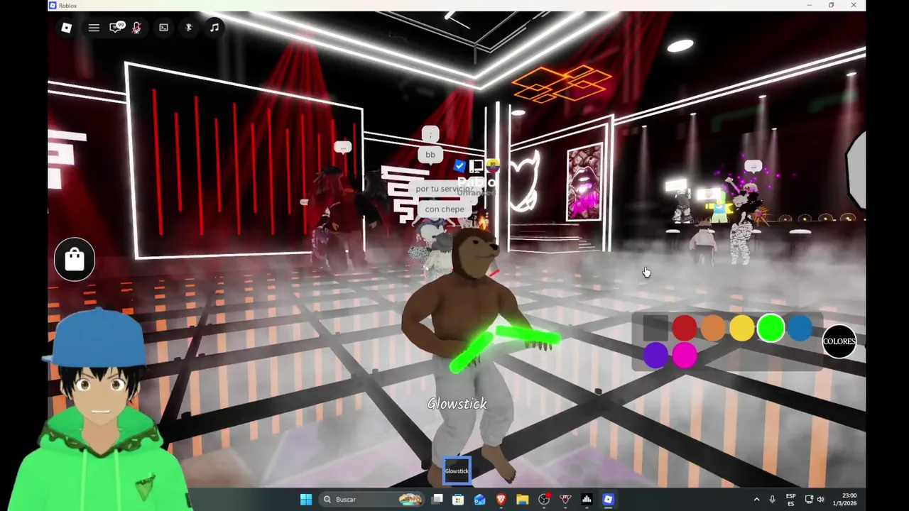Open Task View on taskbar
The image size is (909, 511).
point(437,500)
